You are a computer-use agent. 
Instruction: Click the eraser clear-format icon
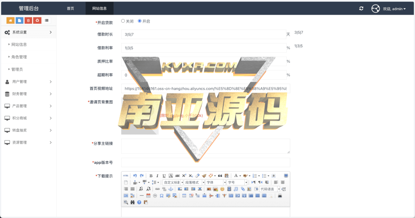click(197, 176)
